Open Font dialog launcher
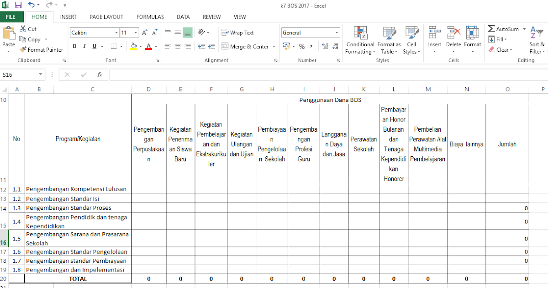The width and height of the screenshot is (548, 288). coord(157,60)
